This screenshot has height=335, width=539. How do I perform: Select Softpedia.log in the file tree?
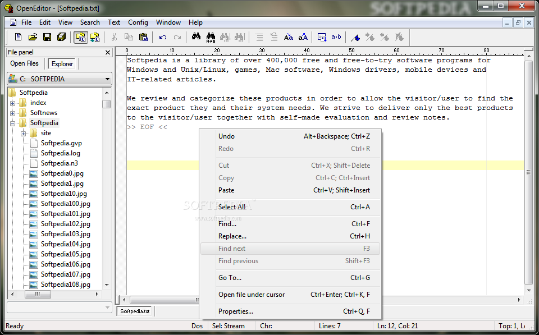tap(60, 153)
